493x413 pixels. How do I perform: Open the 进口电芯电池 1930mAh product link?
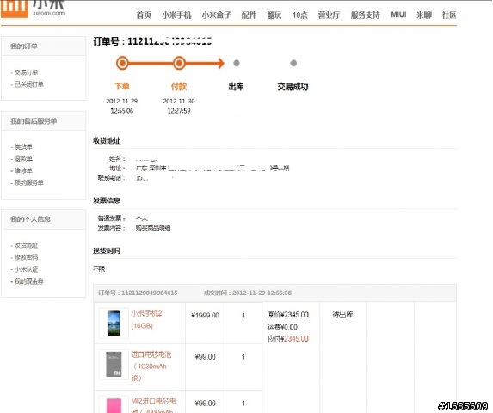(151, 367)
